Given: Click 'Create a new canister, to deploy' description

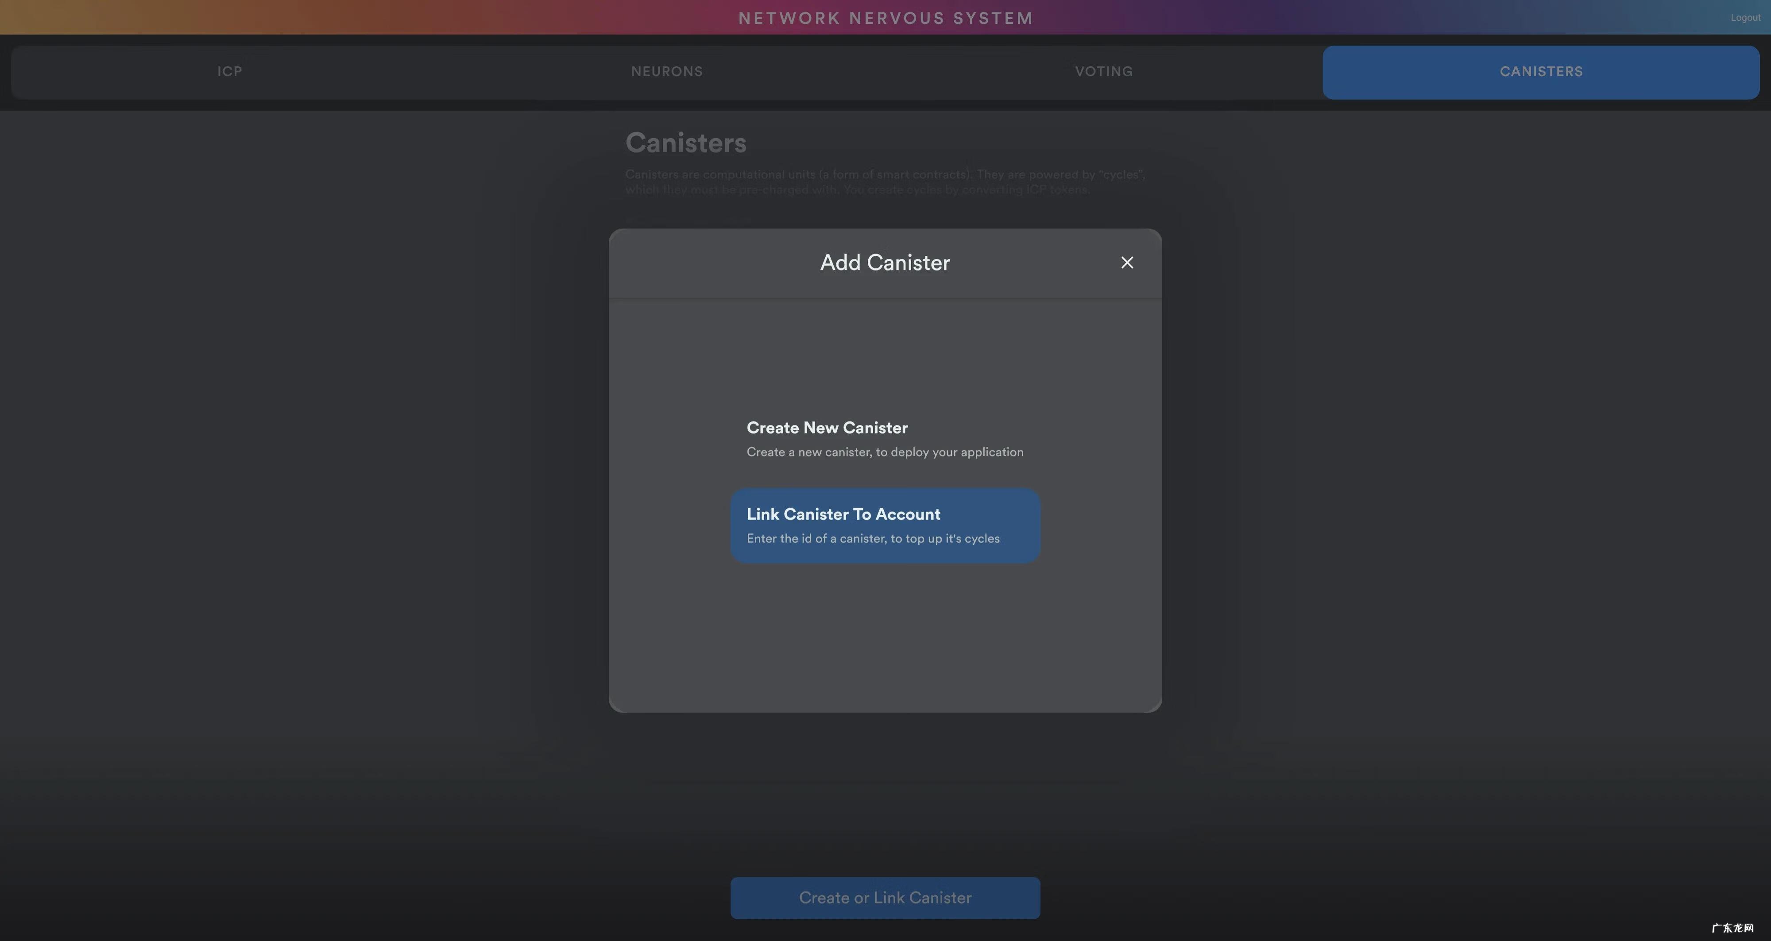Looking at the screenshot, I should [885, 452].
